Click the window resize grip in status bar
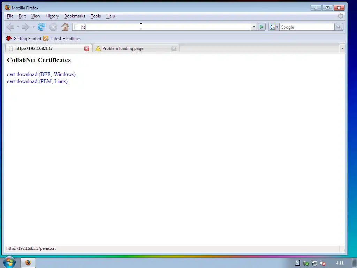Image resolution: width=357 pixels, height=268 pixels. click(343, 251)
